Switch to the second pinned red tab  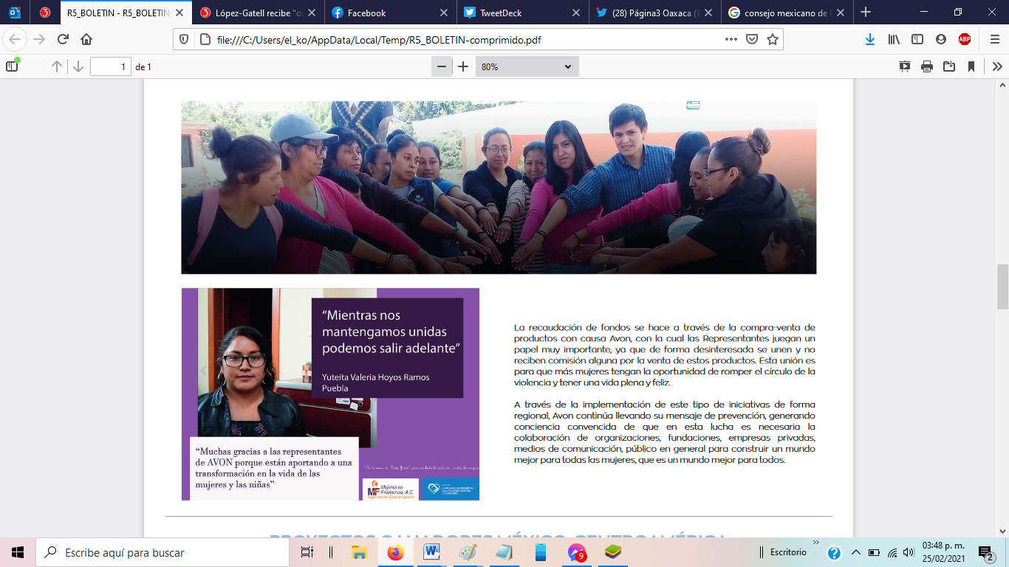(x=44, y=13)
